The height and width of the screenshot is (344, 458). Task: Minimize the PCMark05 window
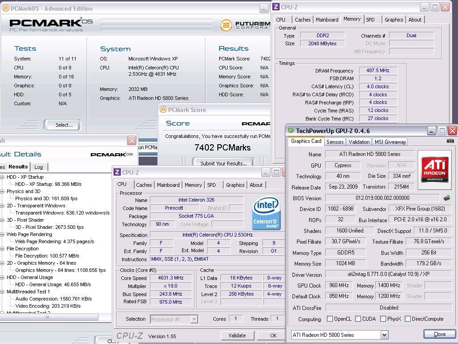coord(264,9)
